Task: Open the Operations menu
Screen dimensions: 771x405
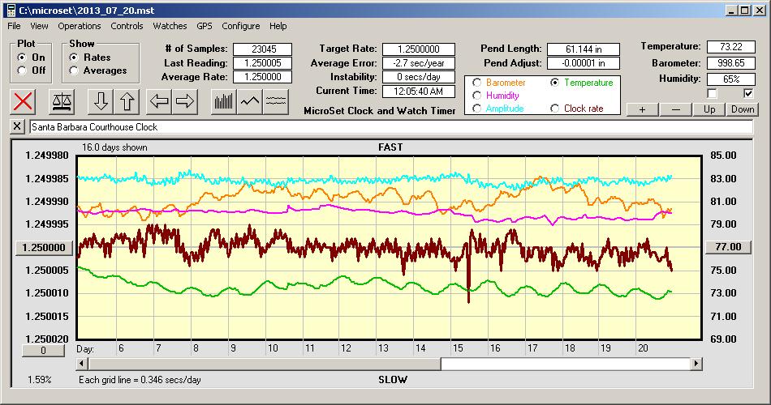Action: click(80, 26)
